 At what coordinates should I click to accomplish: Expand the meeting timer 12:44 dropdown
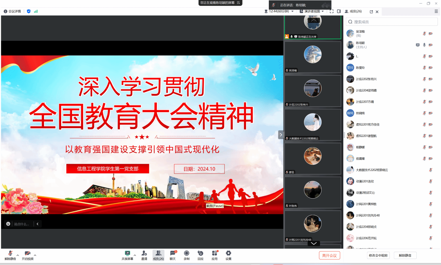click(x=292, y=11)
